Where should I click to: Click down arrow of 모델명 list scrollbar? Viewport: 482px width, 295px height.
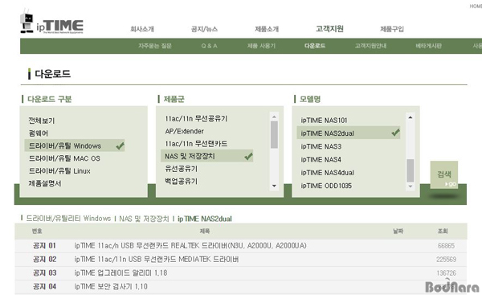(410, 186)
